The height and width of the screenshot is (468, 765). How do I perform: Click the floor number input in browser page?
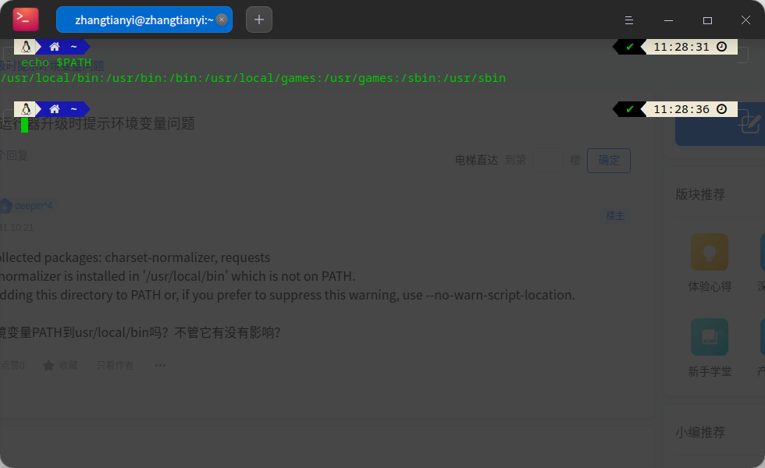(x=548, y=160)
